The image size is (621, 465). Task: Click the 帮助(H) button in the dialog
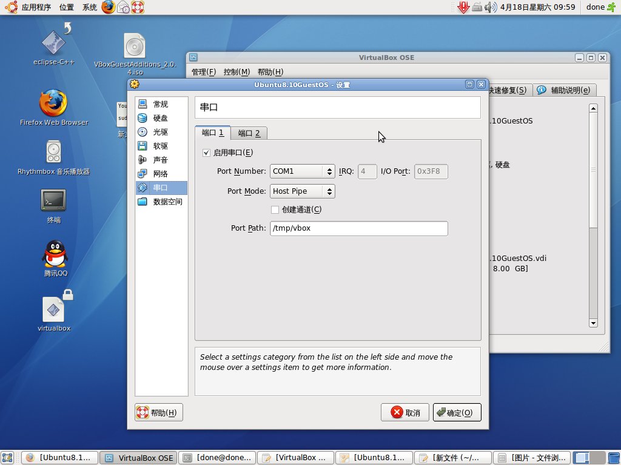tap(159, 412)
